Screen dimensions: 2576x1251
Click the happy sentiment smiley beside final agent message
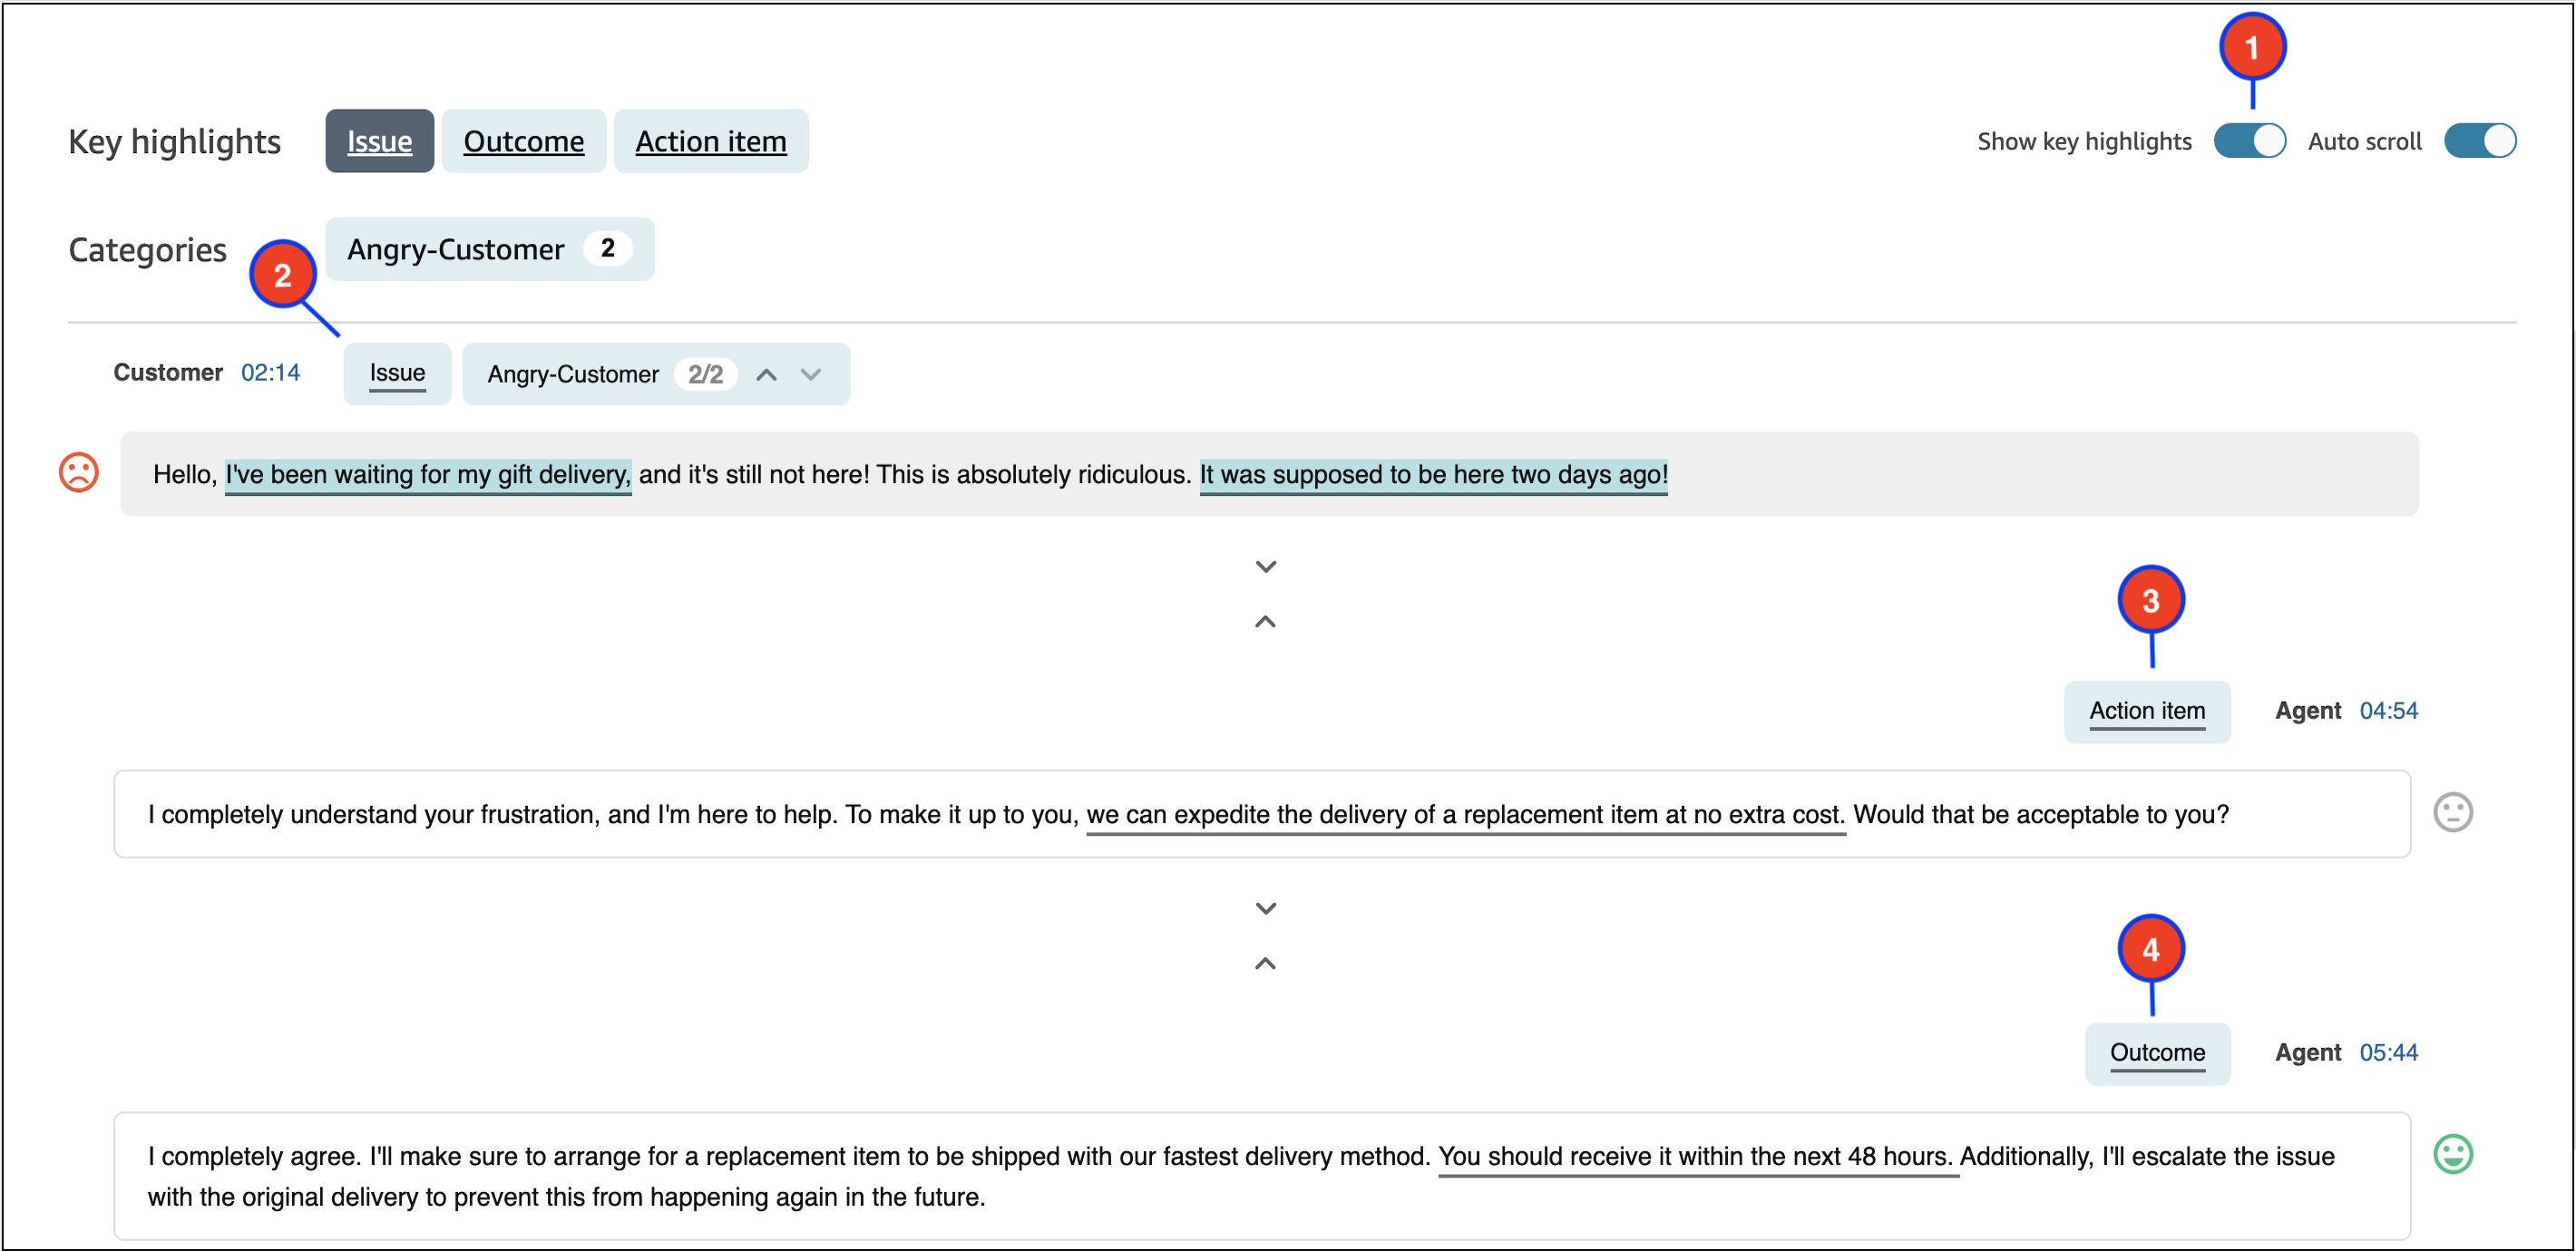tap(2455, 1154)
